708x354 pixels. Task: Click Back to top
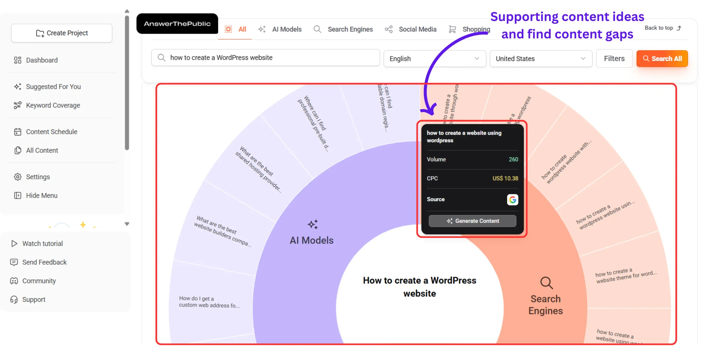[663, 28]
